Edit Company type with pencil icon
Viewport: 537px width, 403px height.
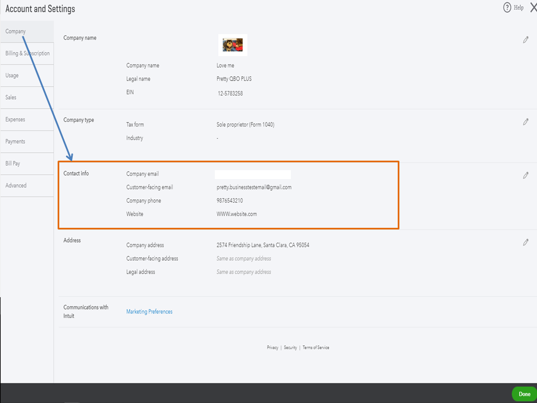click(526, 121)
